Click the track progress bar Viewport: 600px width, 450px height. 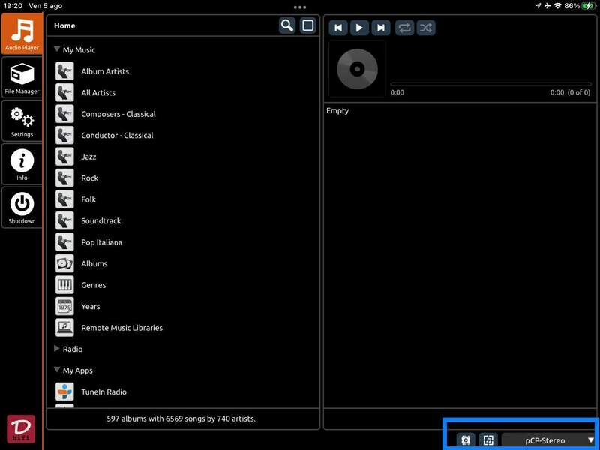(480, 84)
